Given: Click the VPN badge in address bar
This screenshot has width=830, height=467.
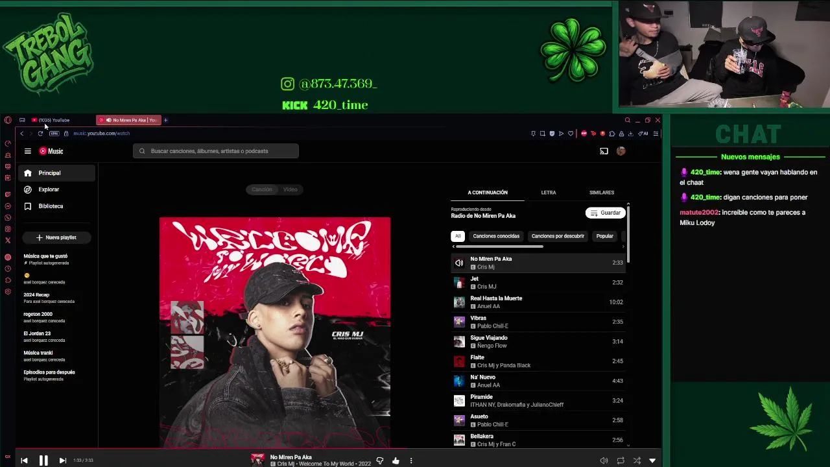Looking at the screenshot, I should tap(54, 134).
